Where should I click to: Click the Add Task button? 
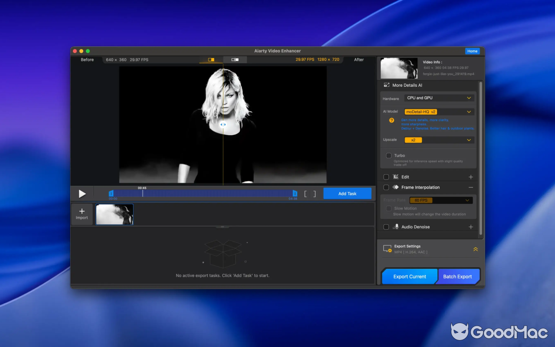(347, 193)
